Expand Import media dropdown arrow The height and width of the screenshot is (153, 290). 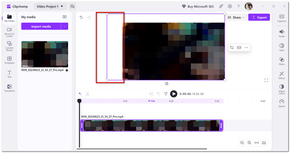coord(65,26)
